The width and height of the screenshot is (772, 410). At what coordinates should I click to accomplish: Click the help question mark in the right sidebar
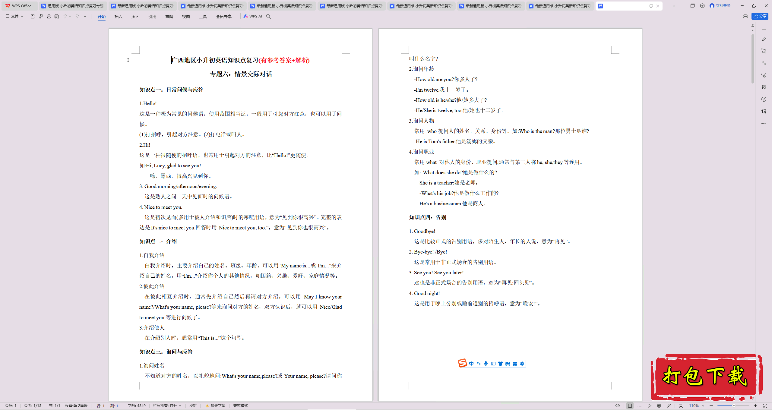tap(764, 99)
